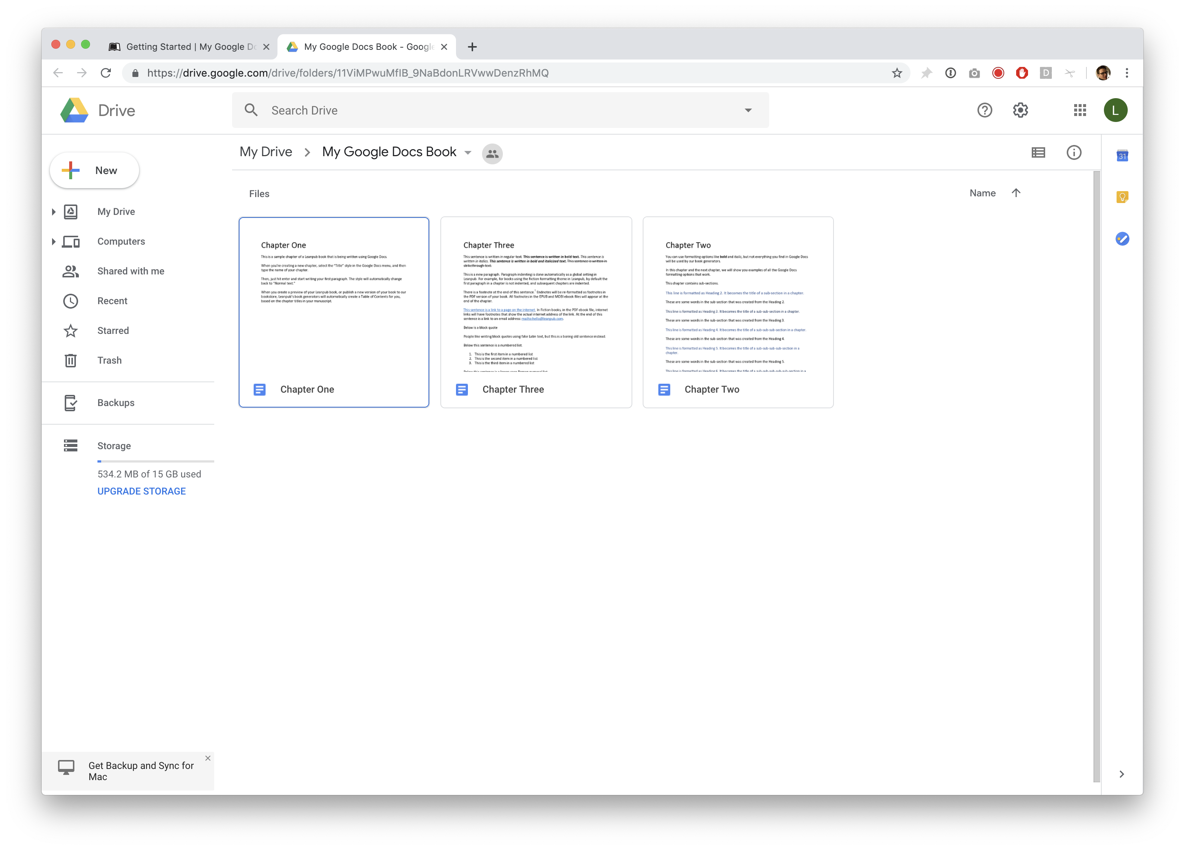This screenshot has width=1185, height=850.
Task: Open Chrome three-dot menu
Action: click(1127, 73)
